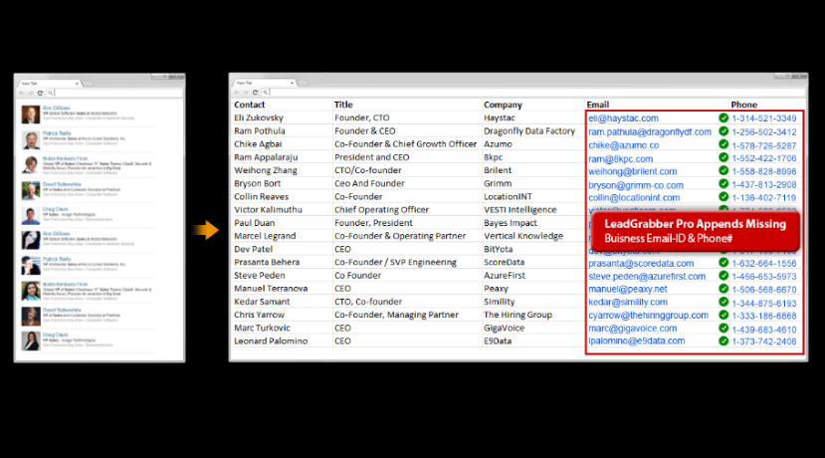The height and width of the screenshot is (458, 825).
Task: Open the chike@azumo.co email link
Action: (624, 145)
